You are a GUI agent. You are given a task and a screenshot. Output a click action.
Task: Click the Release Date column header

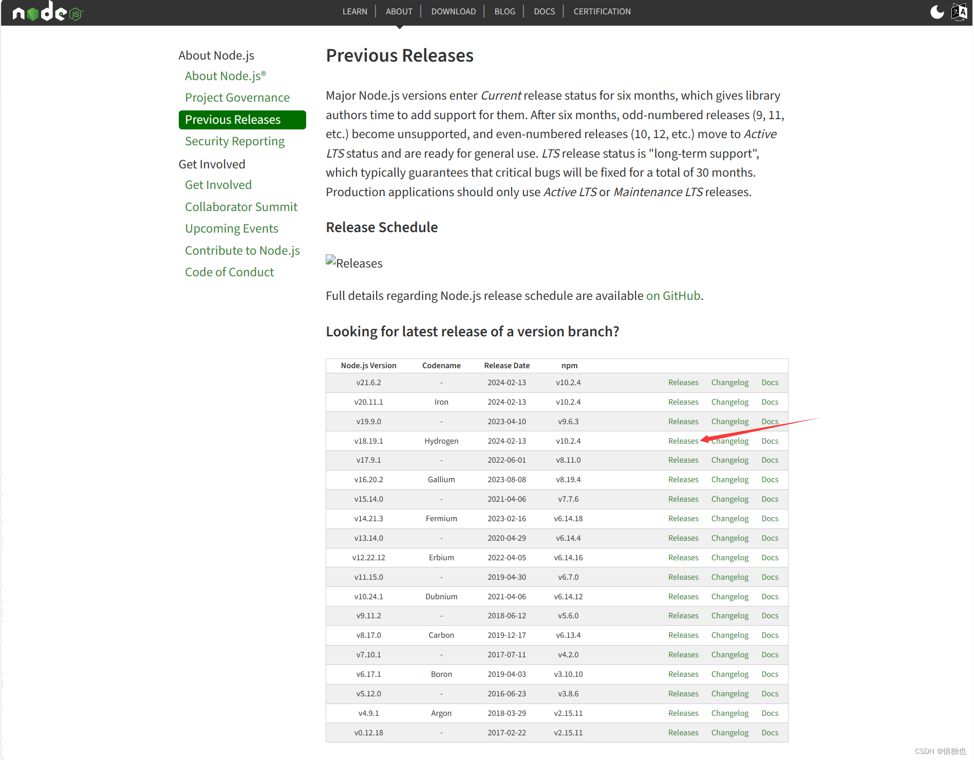(x=507, y=366)
